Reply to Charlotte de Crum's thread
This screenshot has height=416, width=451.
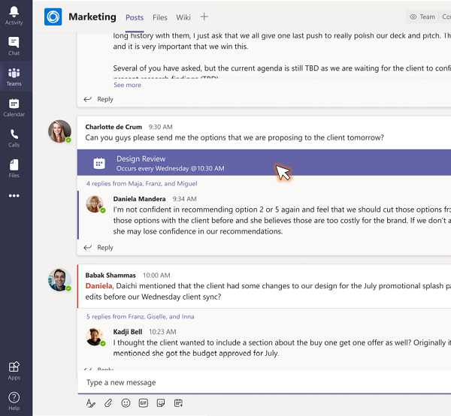click(x=98, y=247)
